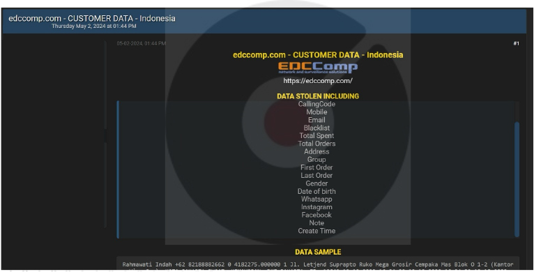Select the Date of birth field text
This screenshot has width=534, height=272.
click(316, 191)
